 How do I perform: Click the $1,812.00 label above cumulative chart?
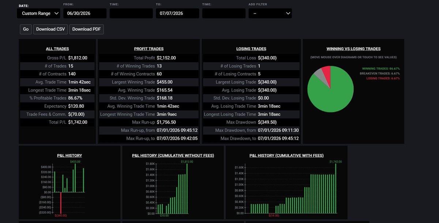point(187,161)
